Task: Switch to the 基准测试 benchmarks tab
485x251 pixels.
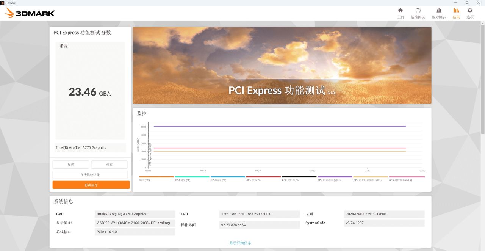Action: coord(418,13)
